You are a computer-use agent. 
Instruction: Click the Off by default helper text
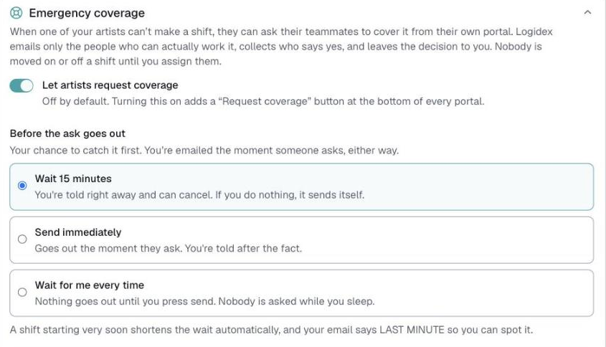(263, 101)
